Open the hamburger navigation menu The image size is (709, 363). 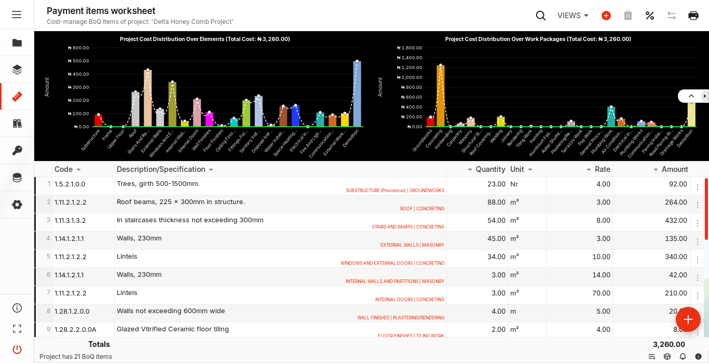pos(17,15)
